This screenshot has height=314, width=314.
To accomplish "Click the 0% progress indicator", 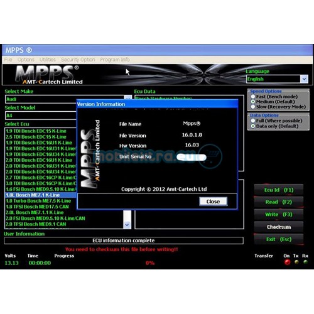I will (x=150, y=263).
